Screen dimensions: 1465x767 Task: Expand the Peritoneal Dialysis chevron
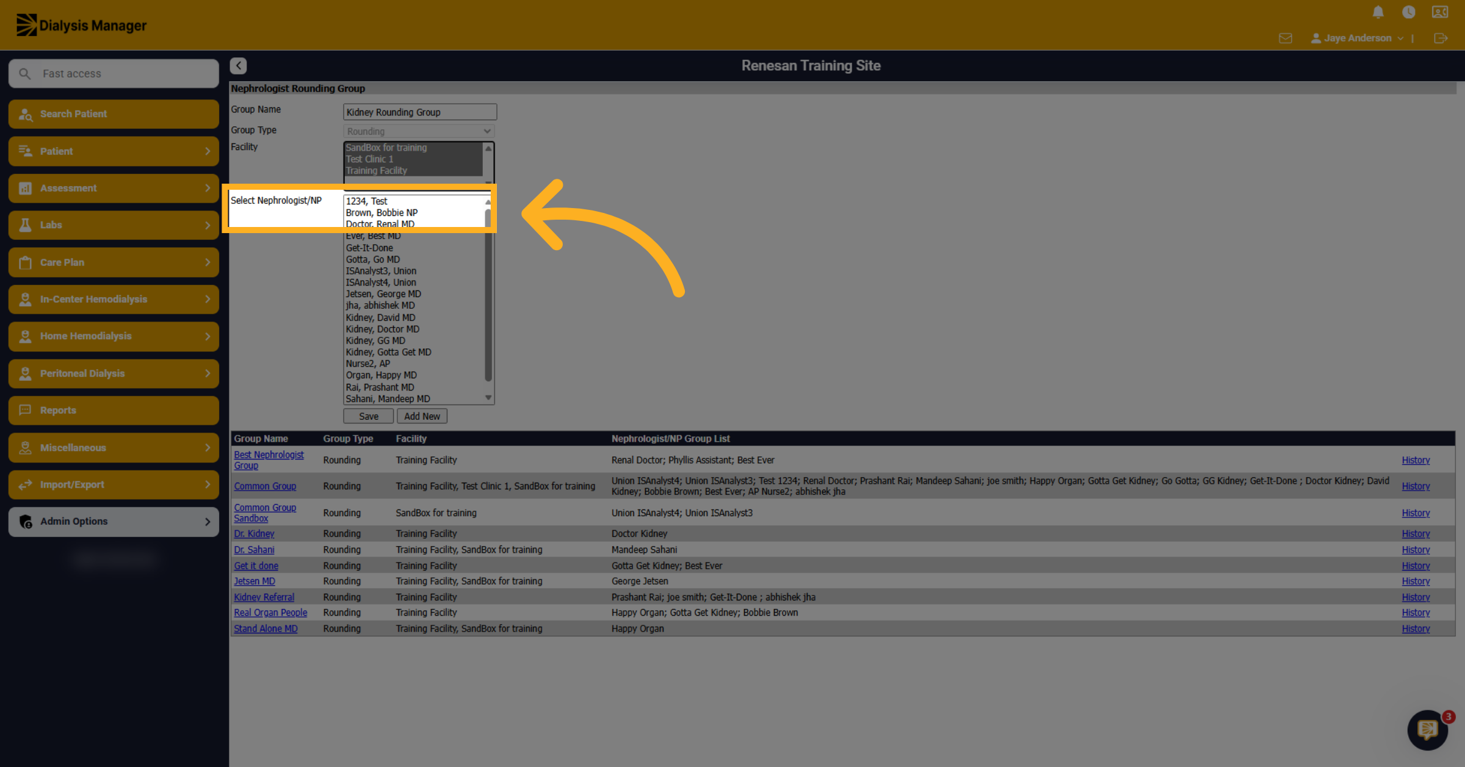click(x=207, y=373)
